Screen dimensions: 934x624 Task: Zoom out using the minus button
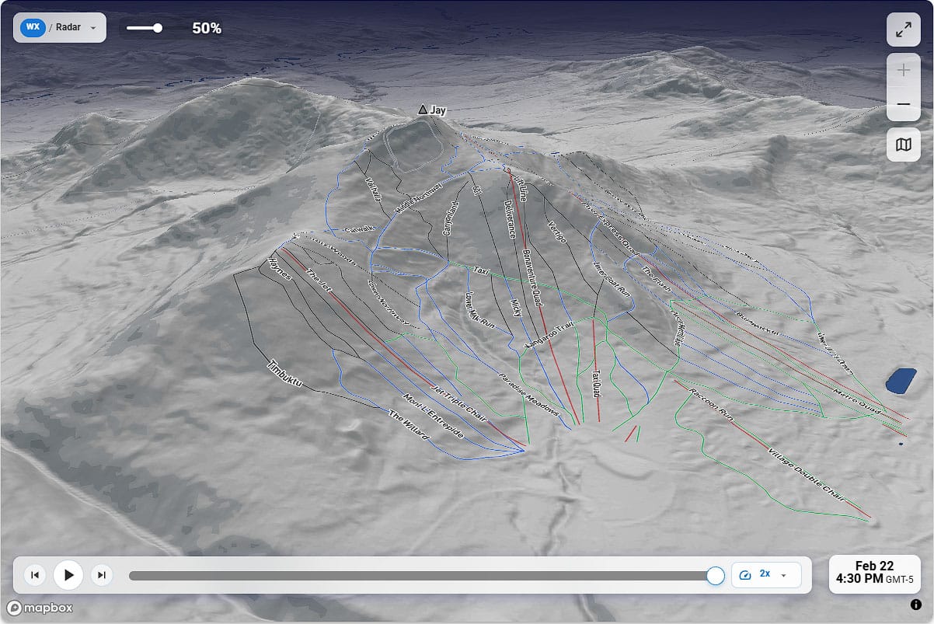coord(903,104)
